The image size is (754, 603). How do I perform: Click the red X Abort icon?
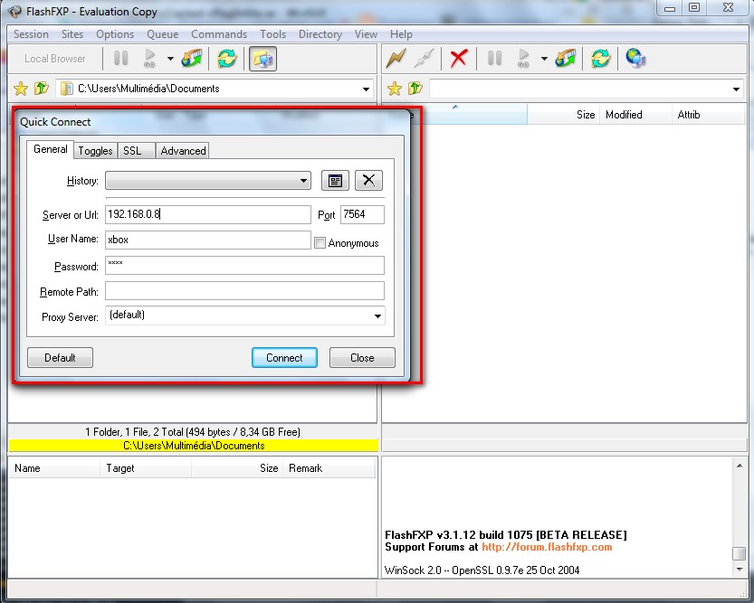pos(459,59)
